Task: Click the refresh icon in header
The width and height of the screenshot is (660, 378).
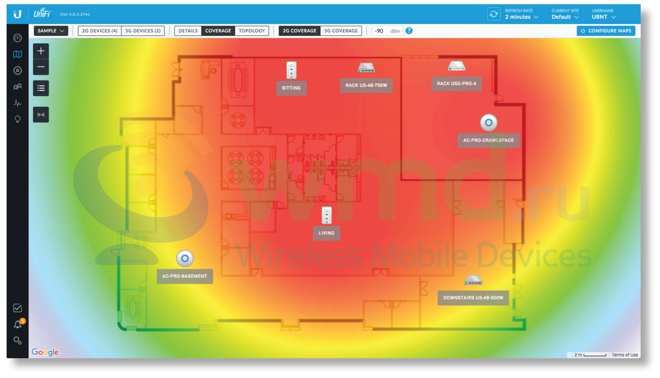Action: (x=494, y=14)
